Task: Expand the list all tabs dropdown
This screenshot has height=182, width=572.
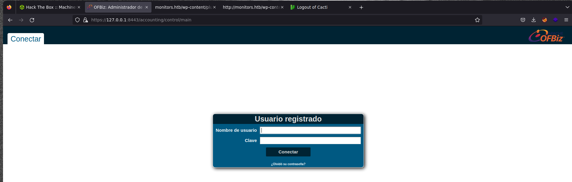Action: click(x=567, y=7)
